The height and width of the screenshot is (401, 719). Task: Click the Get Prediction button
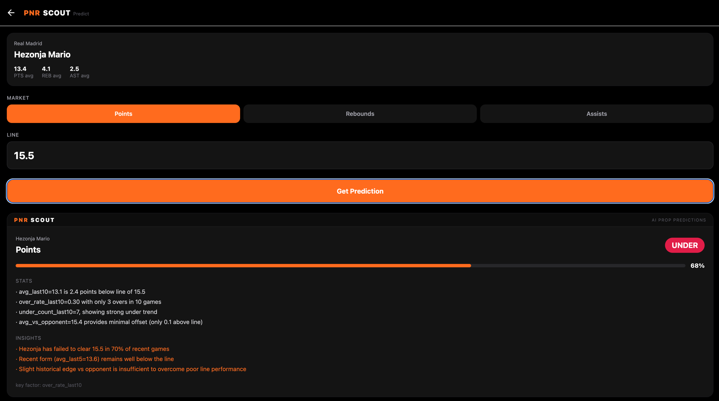(x=360, y=191)
